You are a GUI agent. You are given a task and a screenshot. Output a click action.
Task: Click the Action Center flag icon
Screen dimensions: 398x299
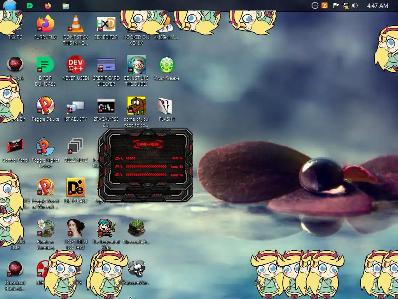coord(336,5)
